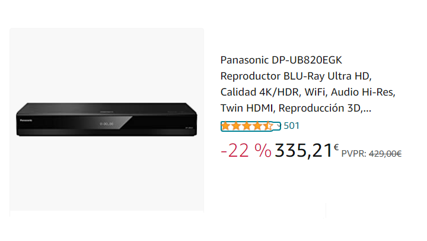Click the second orange rating star
Viewport: 427px width, 241px height.
tap(237, 126)
